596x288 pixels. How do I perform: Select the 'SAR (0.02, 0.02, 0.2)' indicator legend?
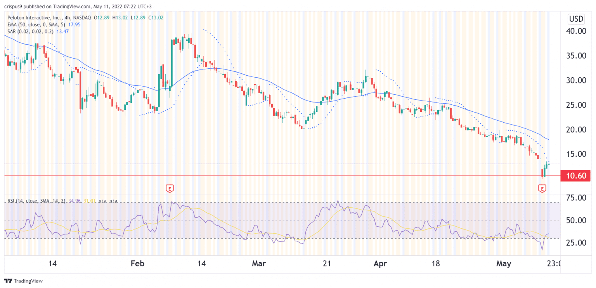click(x=30, y=31)
